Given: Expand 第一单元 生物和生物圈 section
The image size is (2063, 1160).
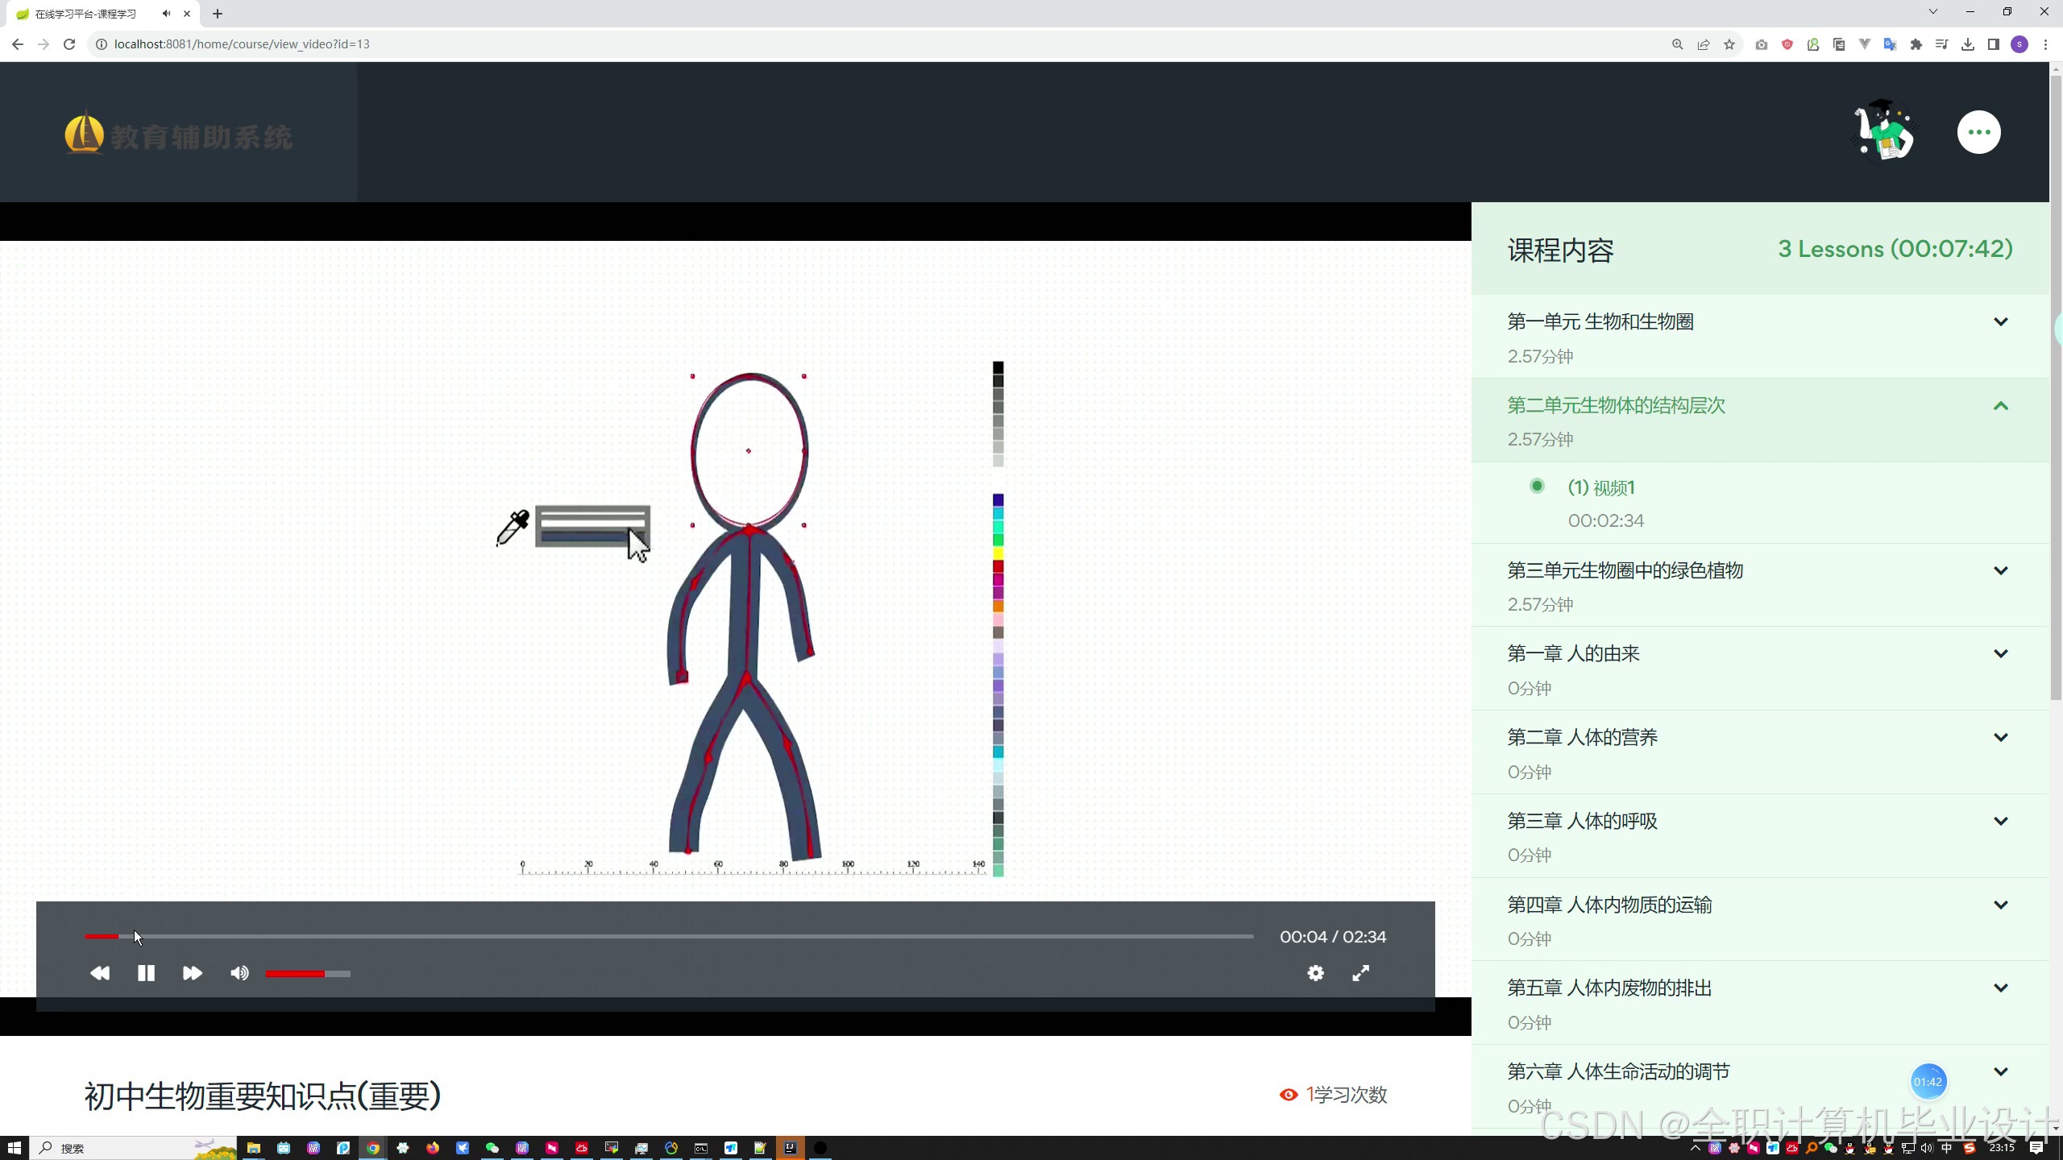Looking at the screenshot, I should pyautogui.click(x=2000, y=322).
